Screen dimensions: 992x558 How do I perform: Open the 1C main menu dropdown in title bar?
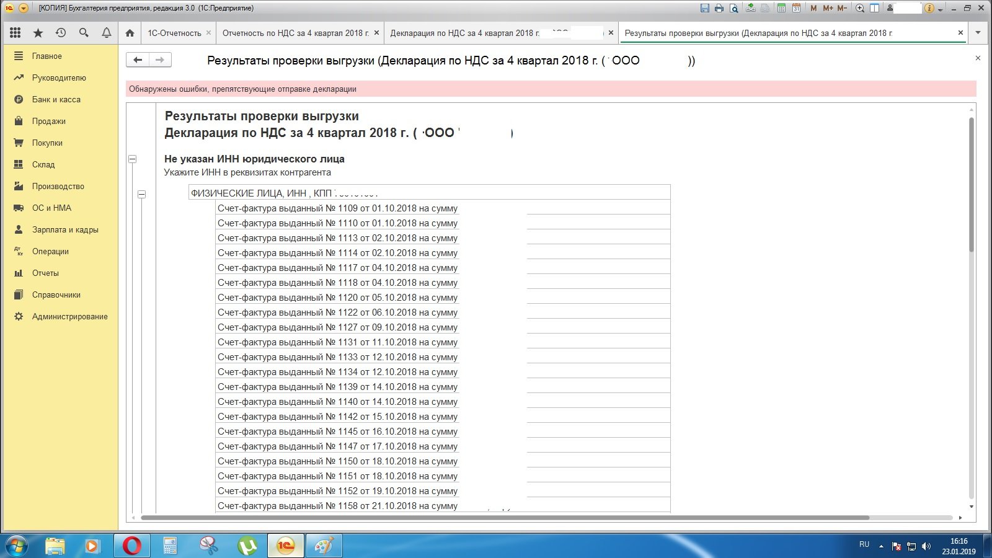coord(23,8)
